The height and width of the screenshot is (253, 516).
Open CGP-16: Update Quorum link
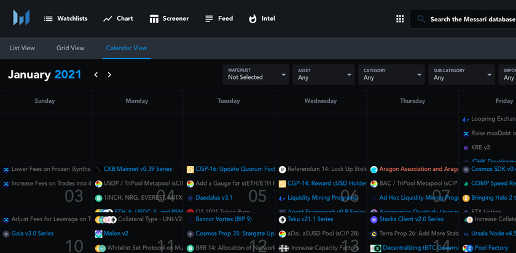[x=235, y=169]
